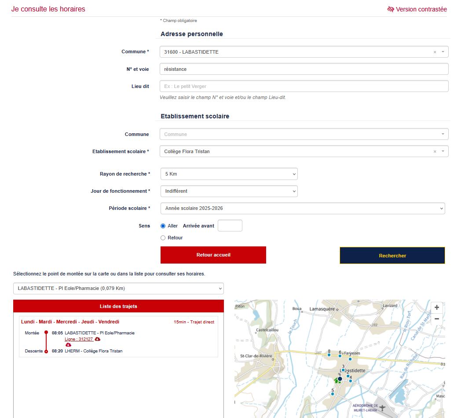Click the green home marker on map

tap(337, 381)
